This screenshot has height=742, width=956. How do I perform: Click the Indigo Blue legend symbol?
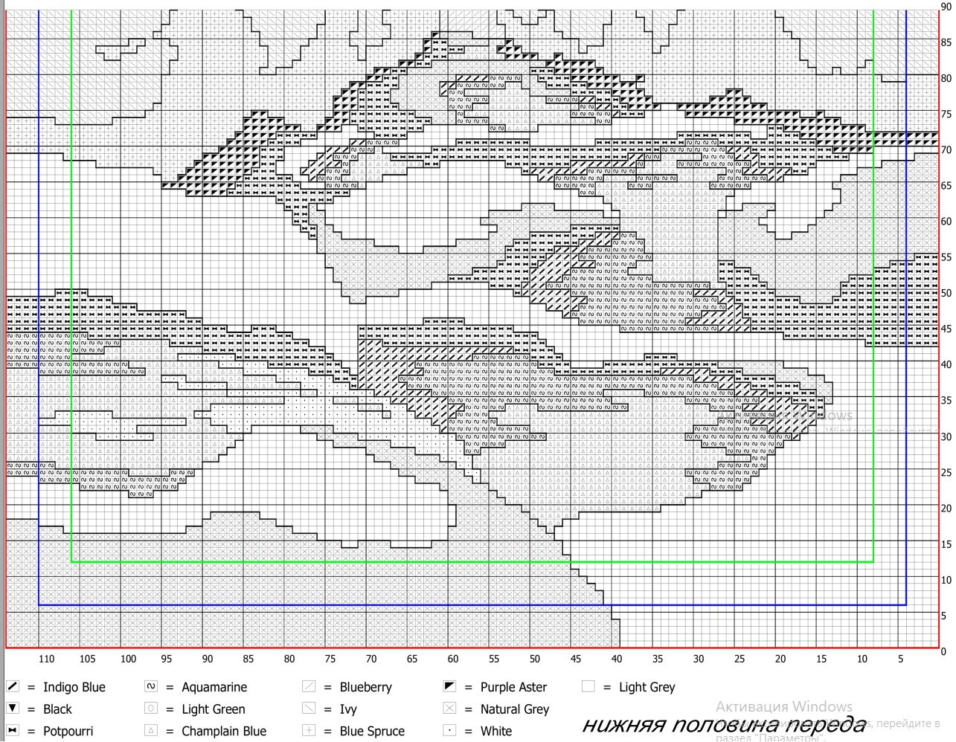[13, 686]
